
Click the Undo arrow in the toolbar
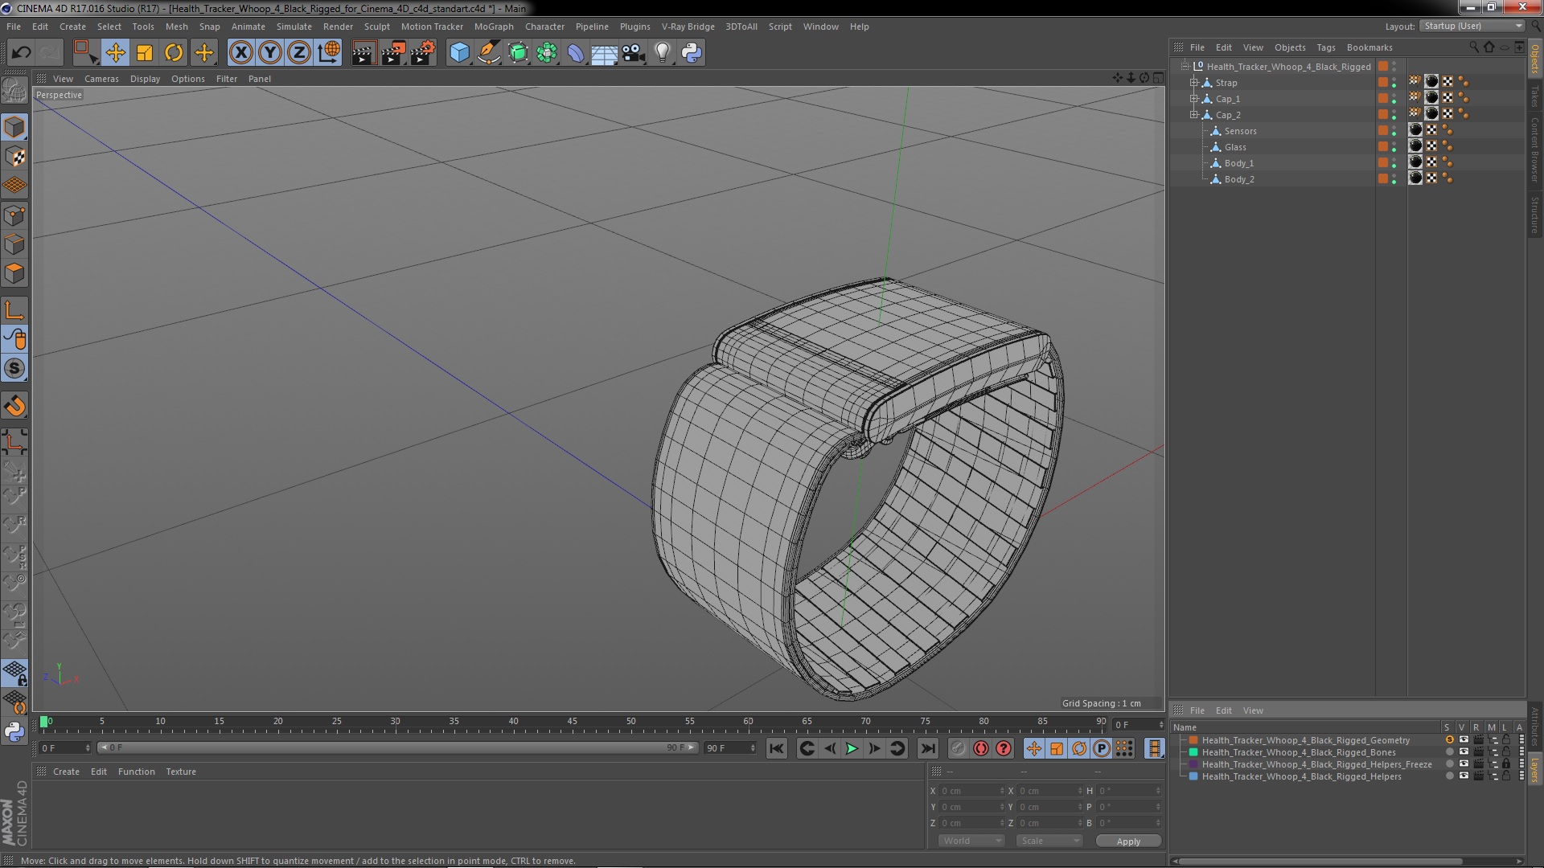pyautogui.click(x=21, y=53)
